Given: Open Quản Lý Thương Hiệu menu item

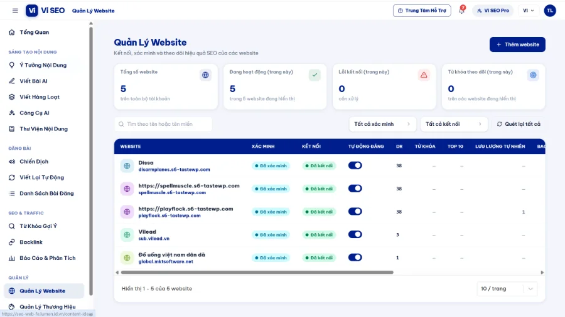Looking at the screenshot, I should pyautogui.click(x=44, y=307).
